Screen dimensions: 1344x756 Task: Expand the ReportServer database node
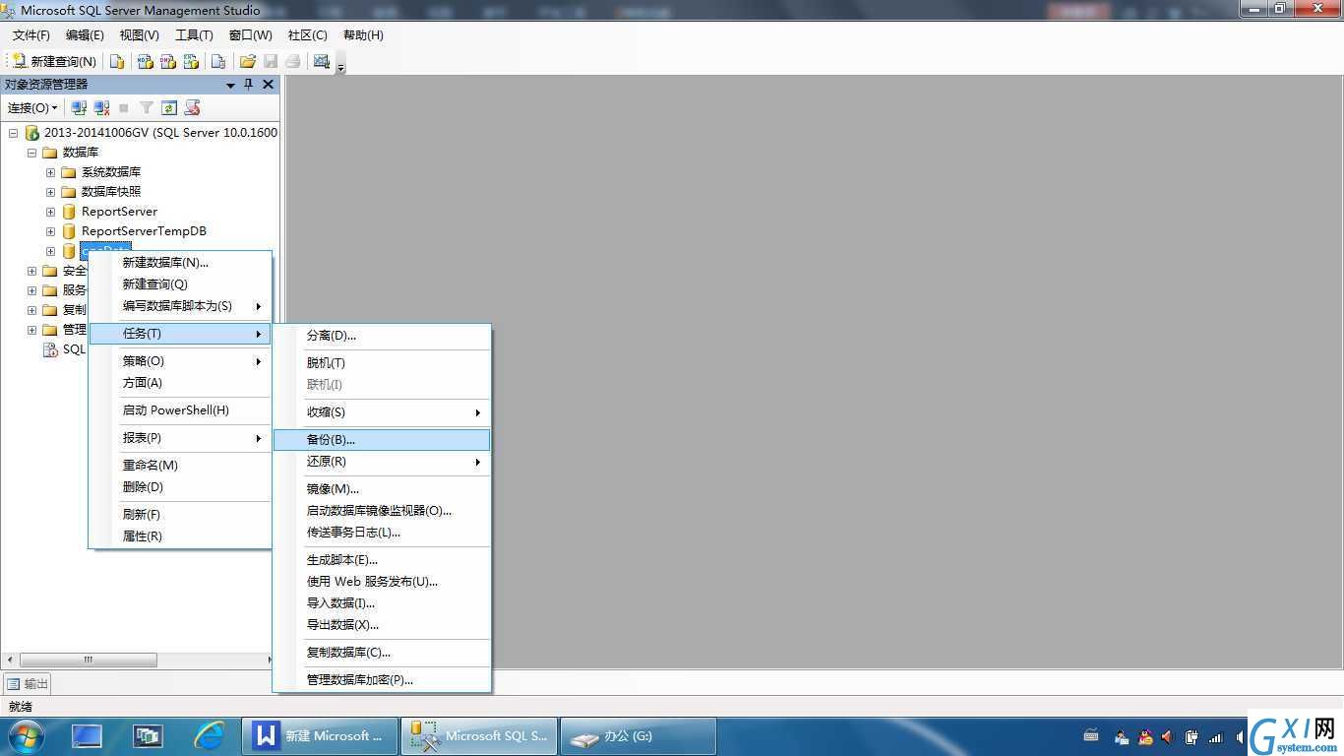tap(50, 212)
